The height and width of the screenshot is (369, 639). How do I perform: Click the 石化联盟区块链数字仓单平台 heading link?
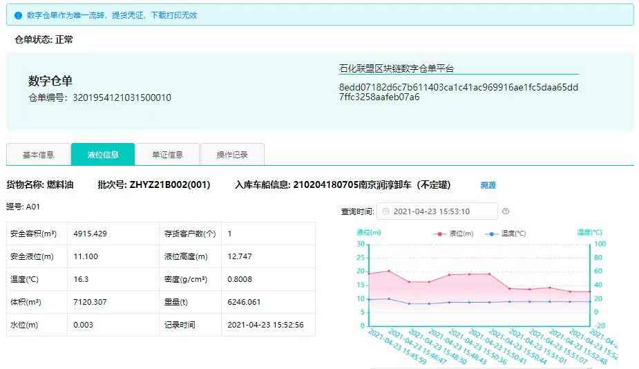397,68
